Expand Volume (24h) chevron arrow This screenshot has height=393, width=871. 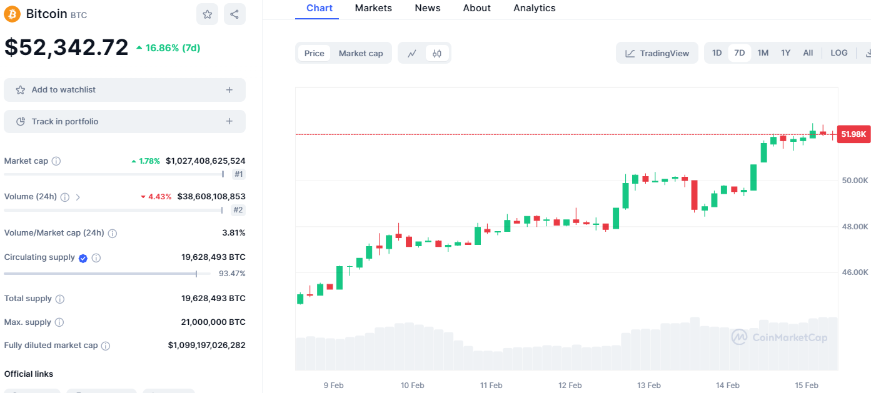[x=78, y=197]
